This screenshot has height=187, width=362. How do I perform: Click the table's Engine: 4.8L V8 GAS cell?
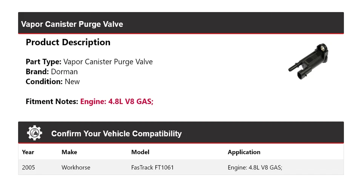click(x=255, y=167)
